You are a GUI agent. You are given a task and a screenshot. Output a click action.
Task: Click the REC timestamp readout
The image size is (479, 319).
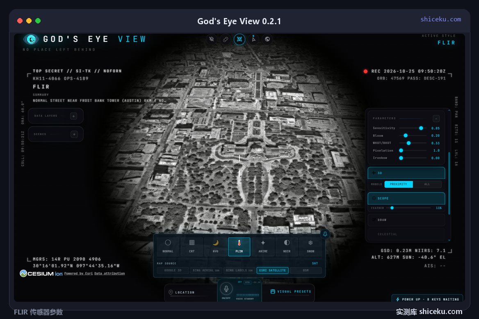408,71
